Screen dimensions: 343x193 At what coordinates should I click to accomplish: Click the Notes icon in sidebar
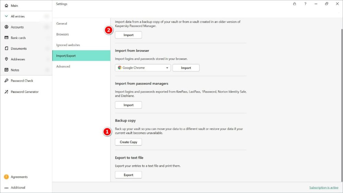6,70
